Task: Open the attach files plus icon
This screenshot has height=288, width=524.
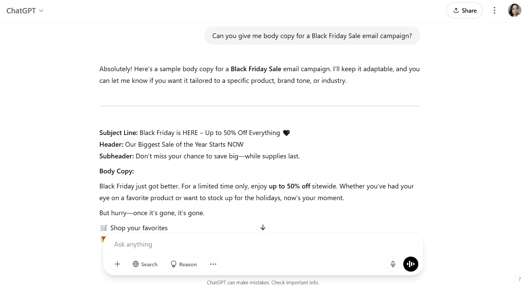Action: point(117,264)
